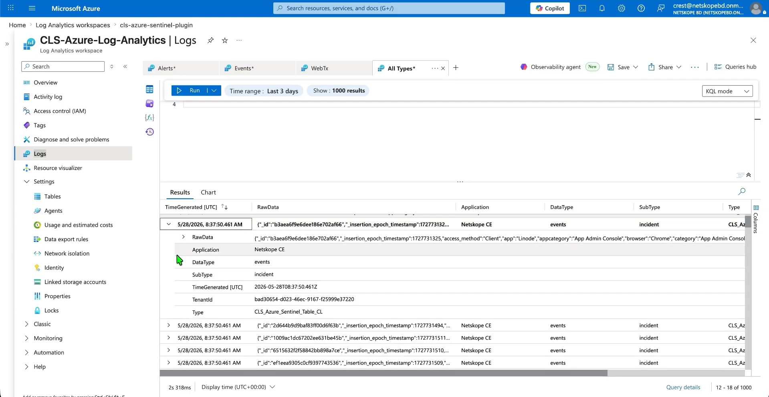Go to Home breadcrumb
The image size is (769, 397).
point(17,25)
